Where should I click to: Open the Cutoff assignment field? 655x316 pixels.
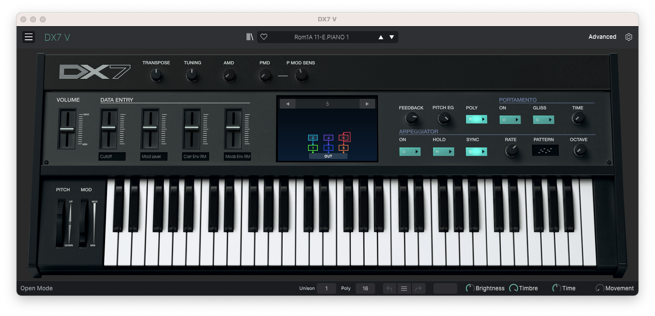(x=112, y=157)
